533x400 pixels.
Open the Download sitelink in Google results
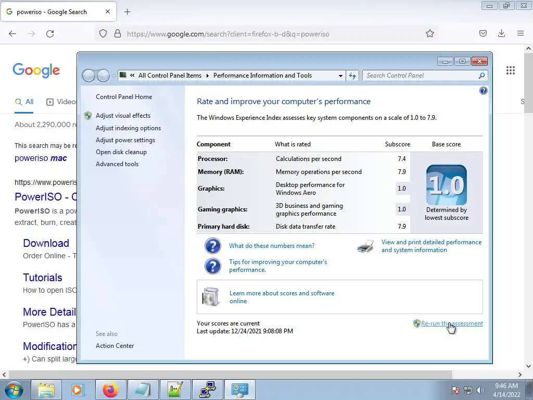tap(46, 243)
